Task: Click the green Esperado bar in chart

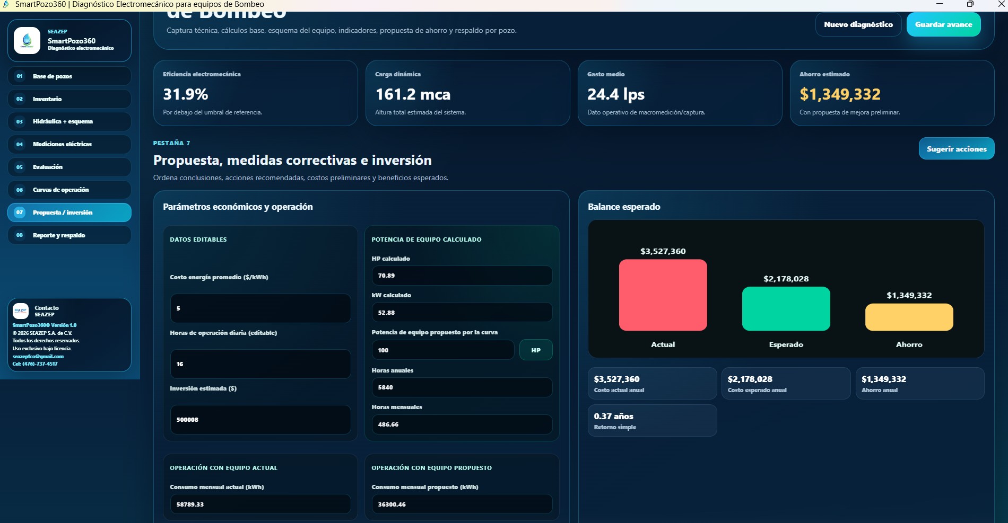Action: click(786, 309)
